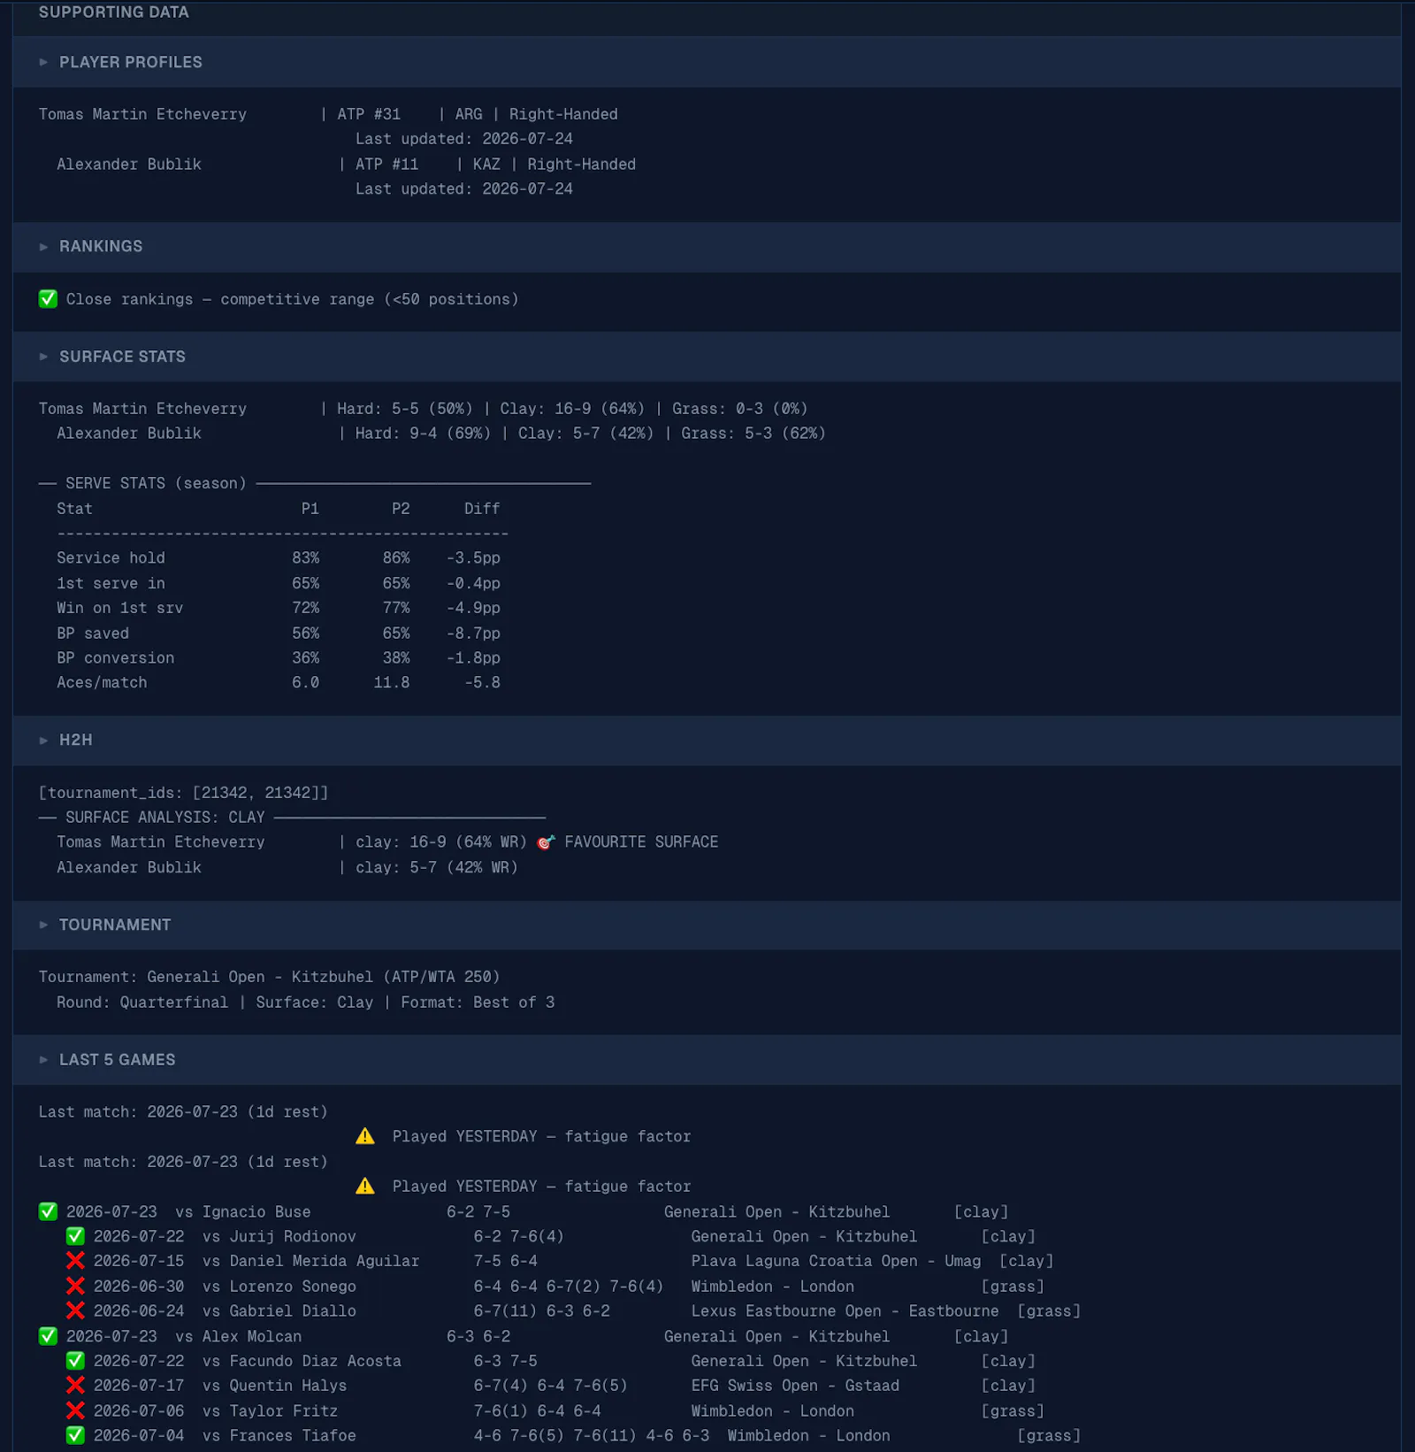This screenshot has height=1452, width=1415.
Task: Collapse the LAST 5 GAMES section triangle
Action: tap(43, 1060)
